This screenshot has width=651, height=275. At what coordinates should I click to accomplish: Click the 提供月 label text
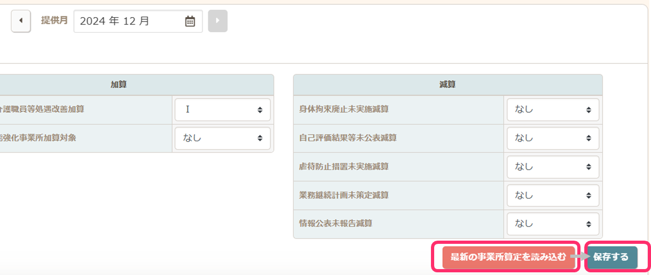(x=54, y=20)
